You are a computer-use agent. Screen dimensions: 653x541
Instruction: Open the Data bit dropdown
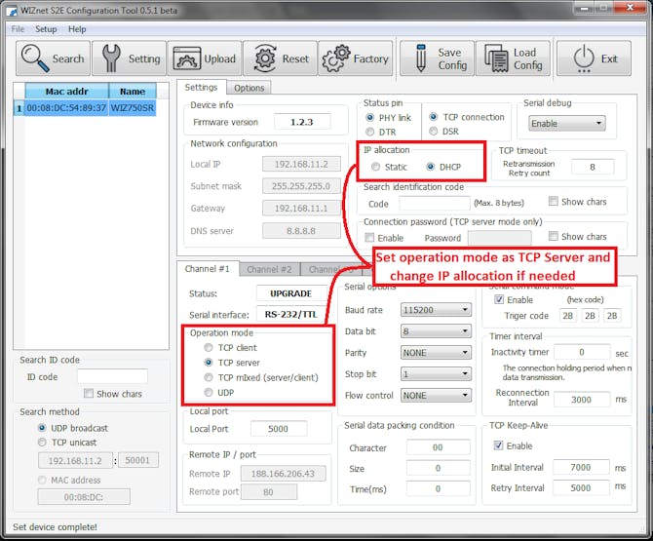(436, 331)
